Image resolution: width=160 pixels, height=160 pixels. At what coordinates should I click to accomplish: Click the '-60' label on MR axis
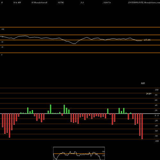156,131
